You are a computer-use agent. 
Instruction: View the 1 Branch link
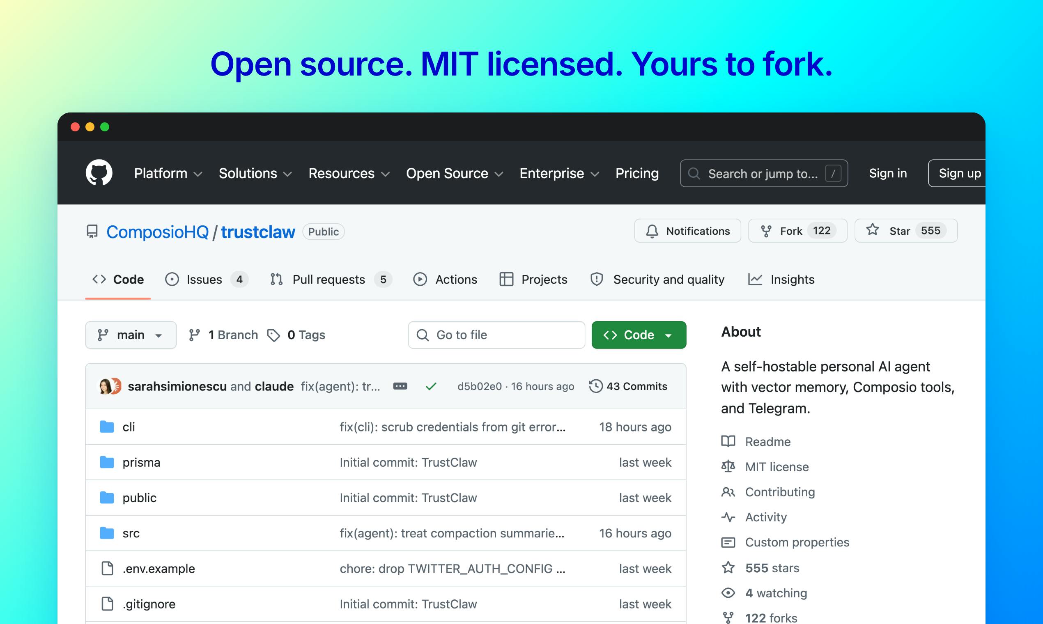[223, 335]
